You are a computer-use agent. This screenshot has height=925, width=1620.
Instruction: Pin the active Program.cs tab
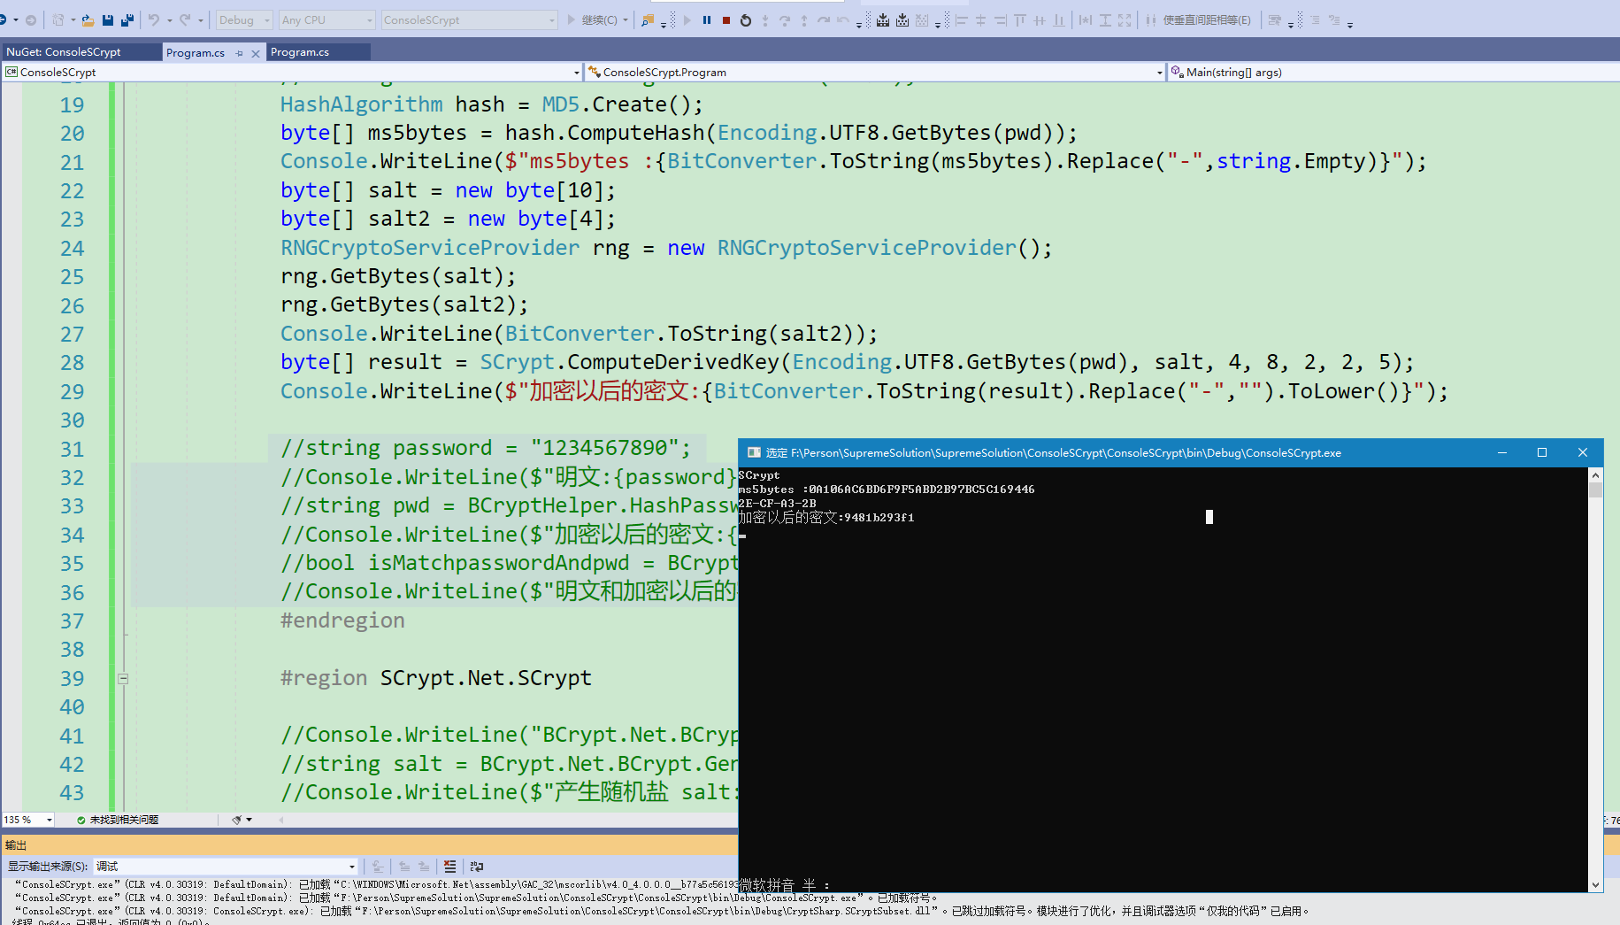tap(240, 53)
